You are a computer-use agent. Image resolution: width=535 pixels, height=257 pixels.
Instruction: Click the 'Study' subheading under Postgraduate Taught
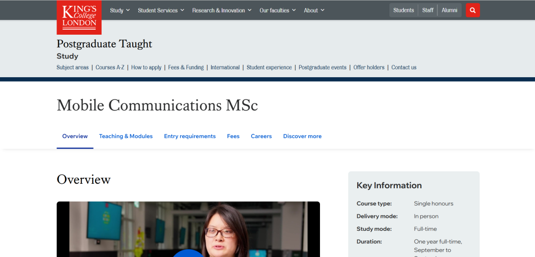tap(67, 56)
